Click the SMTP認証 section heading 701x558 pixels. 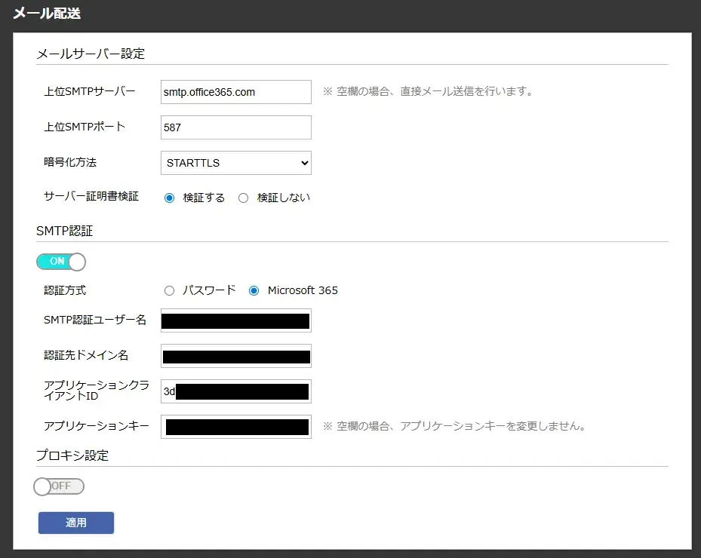coord(64,231)
